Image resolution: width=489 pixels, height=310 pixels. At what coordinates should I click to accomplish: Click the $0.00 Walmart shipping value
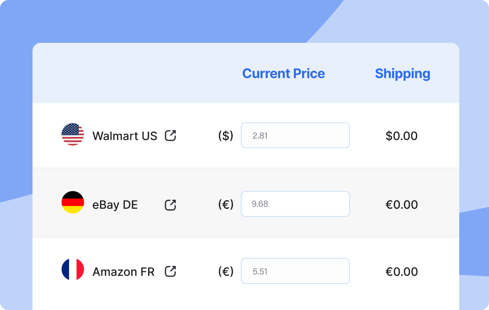pos(401,136)
